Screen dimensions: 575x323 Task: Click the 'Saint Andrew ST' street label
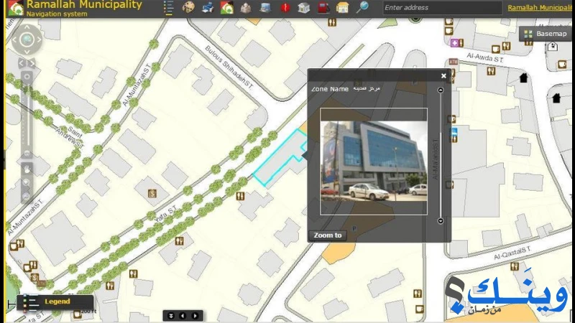[70, 136]
